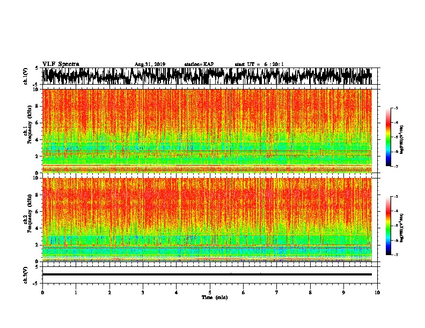
Task: Click the "10" tick on the time axis
Action: click(x=377, y=293)
